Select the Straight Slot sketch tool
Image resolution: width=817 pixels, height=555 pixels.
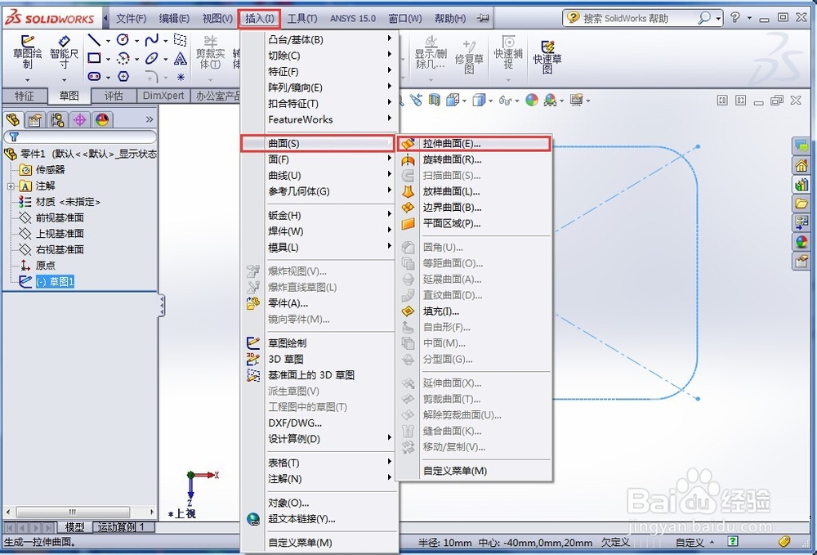(94, 76)
